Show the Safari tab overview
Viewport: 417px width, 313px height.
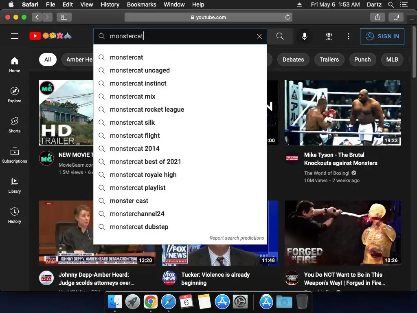click(x=396, y=17)
